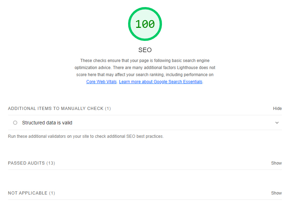
Task: Click the gray circle beside Structured data
Action: pos(15,123)
